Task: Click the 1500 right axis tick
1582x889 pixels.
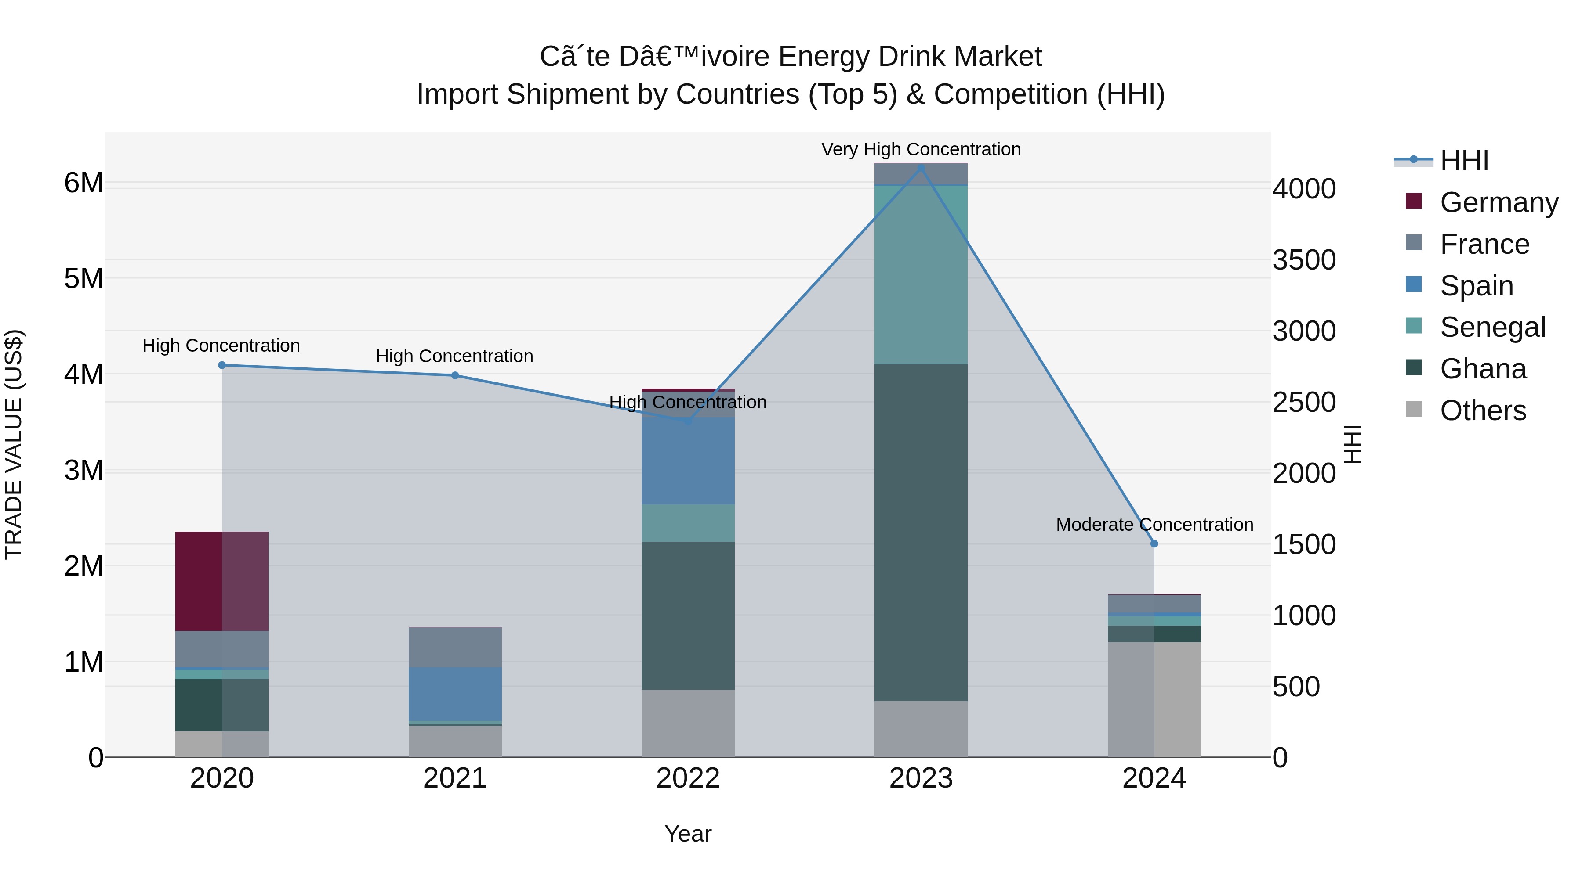Action: (x=1304, y=544)
